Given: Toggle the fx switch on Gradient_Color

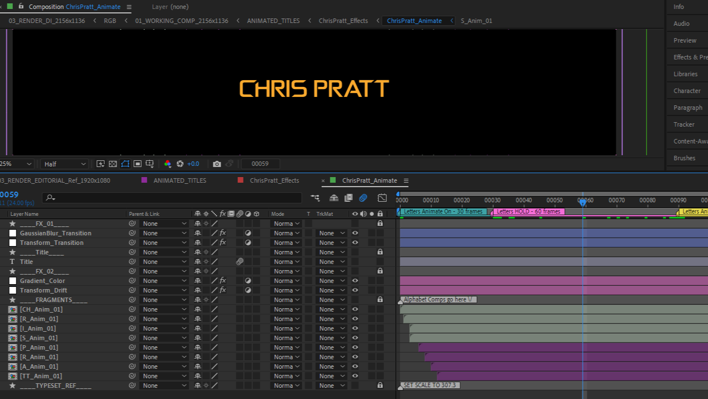Looking at the screenshot, I should [x=222, y=281].
